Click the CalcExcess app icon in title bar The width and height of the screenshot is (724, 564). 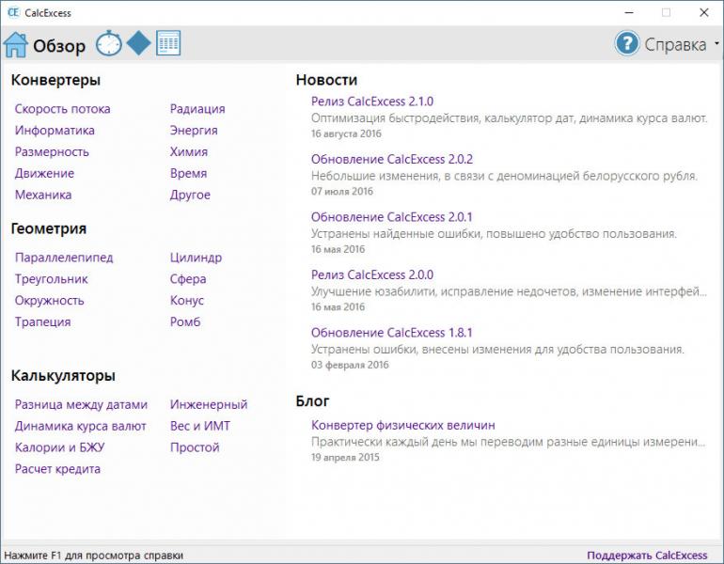click(x=13, y=12)
